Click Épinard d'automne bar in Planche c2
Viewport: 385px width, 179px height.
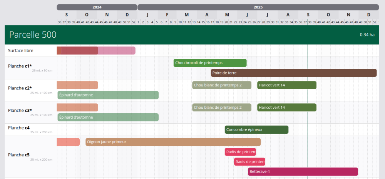108,95
